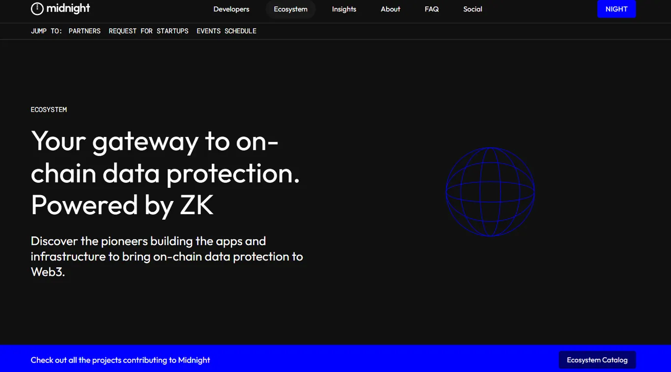Jump to REQUEST FOR STARTUPS section
This screenshot has height=372, width=671.
click(148, 31)
